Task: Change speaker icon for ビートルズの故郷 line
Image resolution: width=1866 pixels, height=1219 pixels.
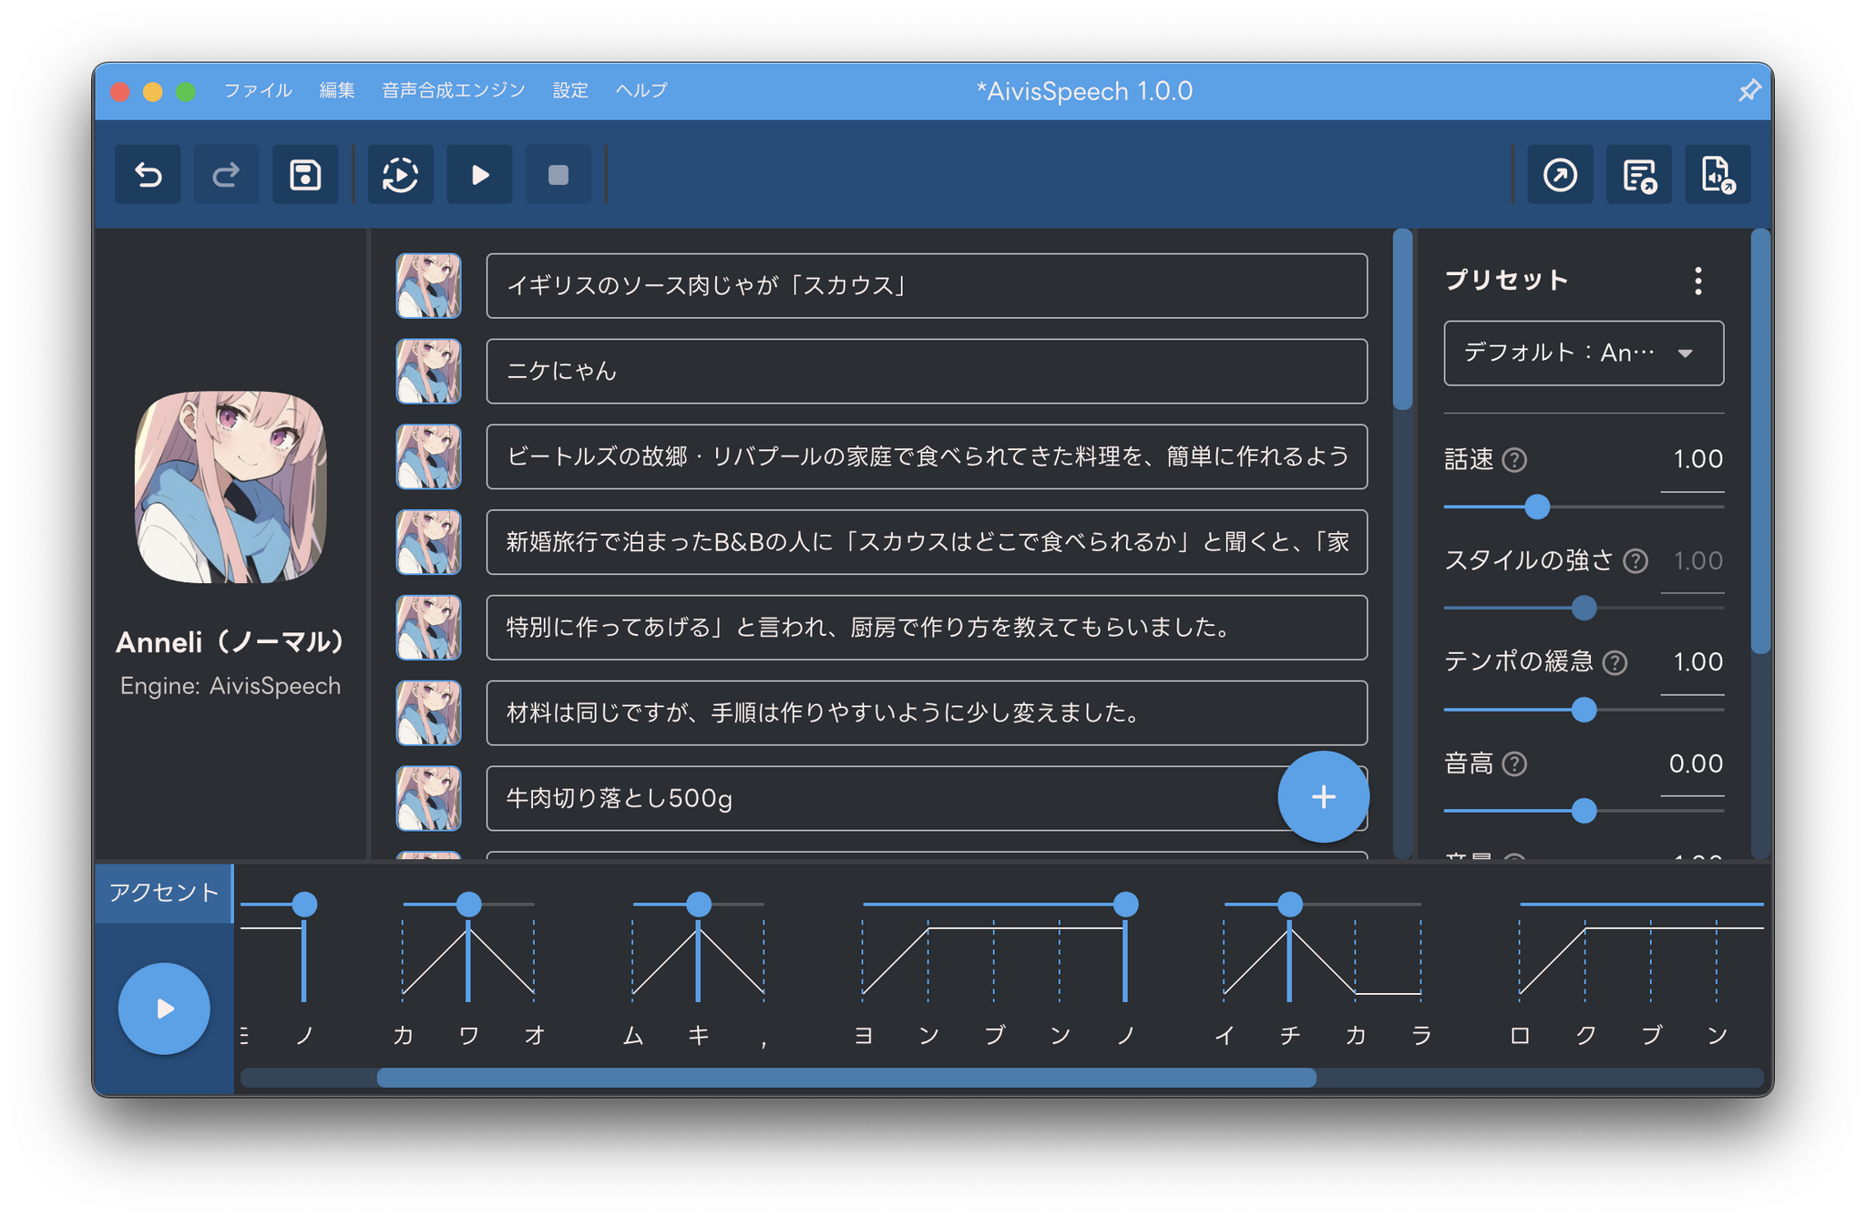Action: 428,456
